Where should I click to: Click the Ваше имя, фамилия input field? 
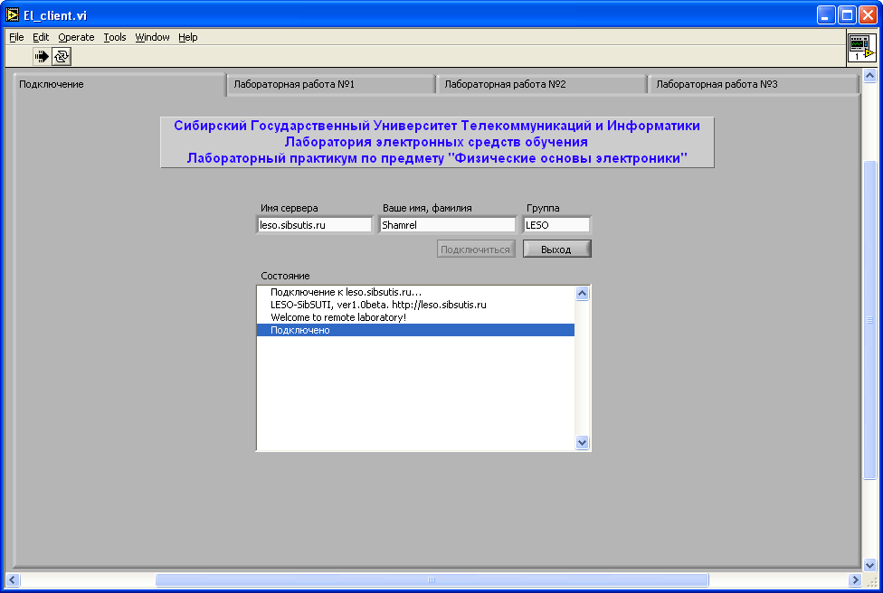[x=448, y=225]
